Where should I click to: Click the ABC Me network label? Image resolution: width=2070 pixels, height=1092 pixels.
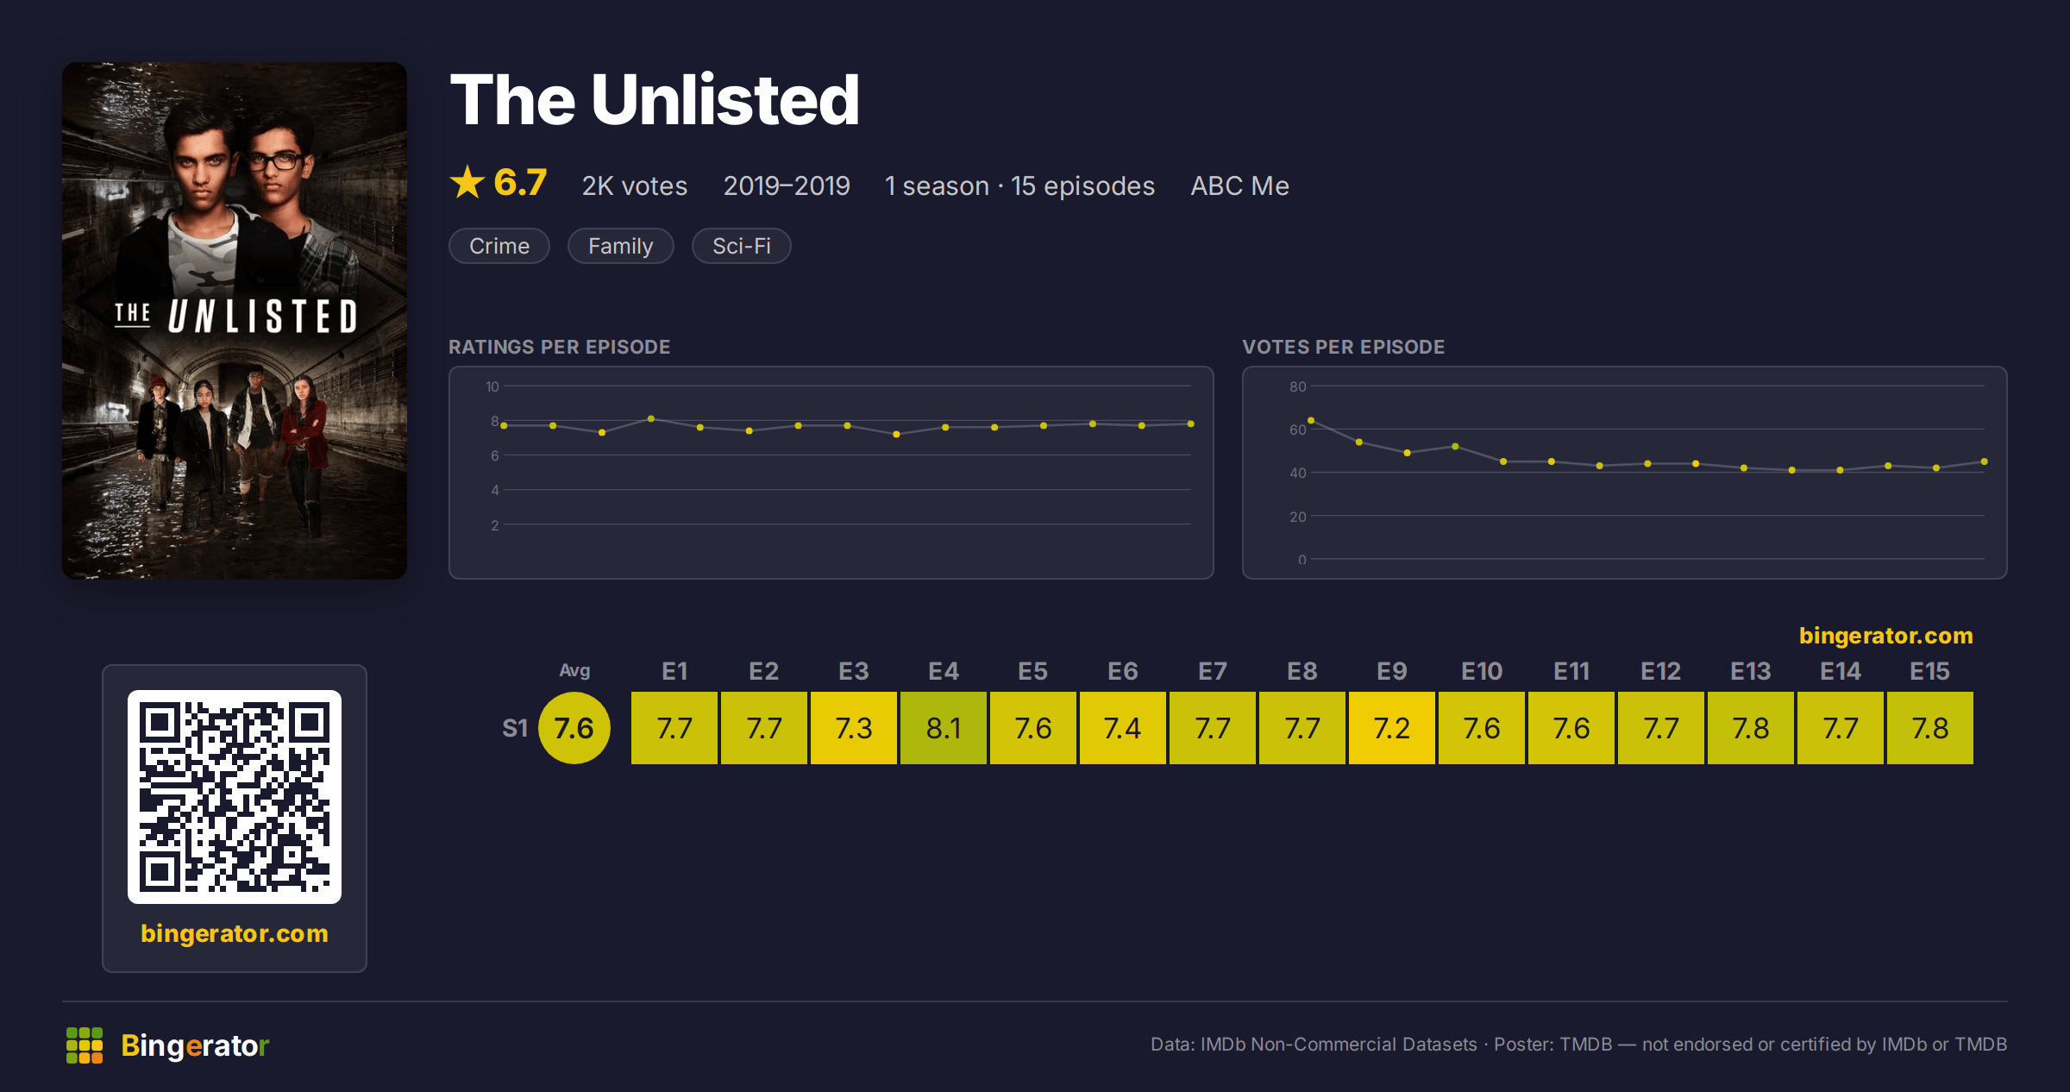click(x=1239, y=185)
